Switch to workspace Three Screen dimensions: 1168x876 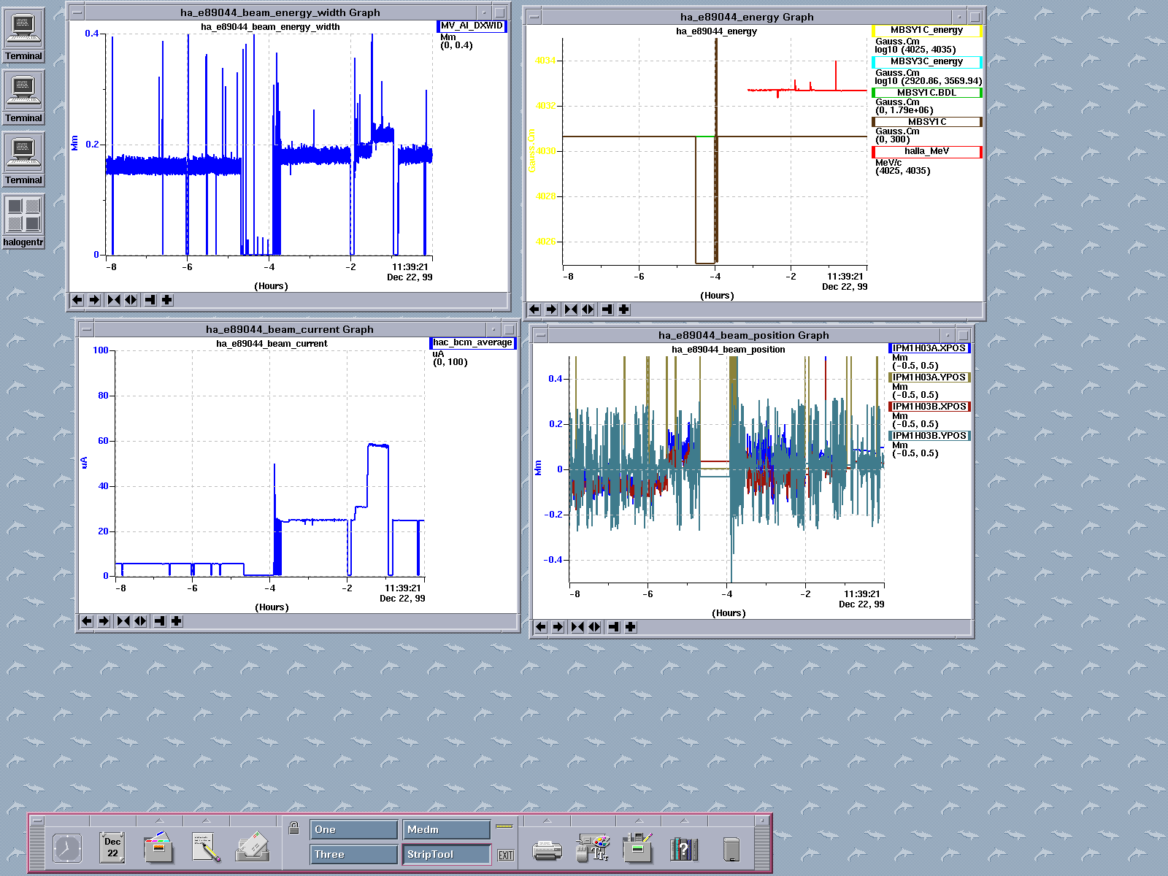354,855
